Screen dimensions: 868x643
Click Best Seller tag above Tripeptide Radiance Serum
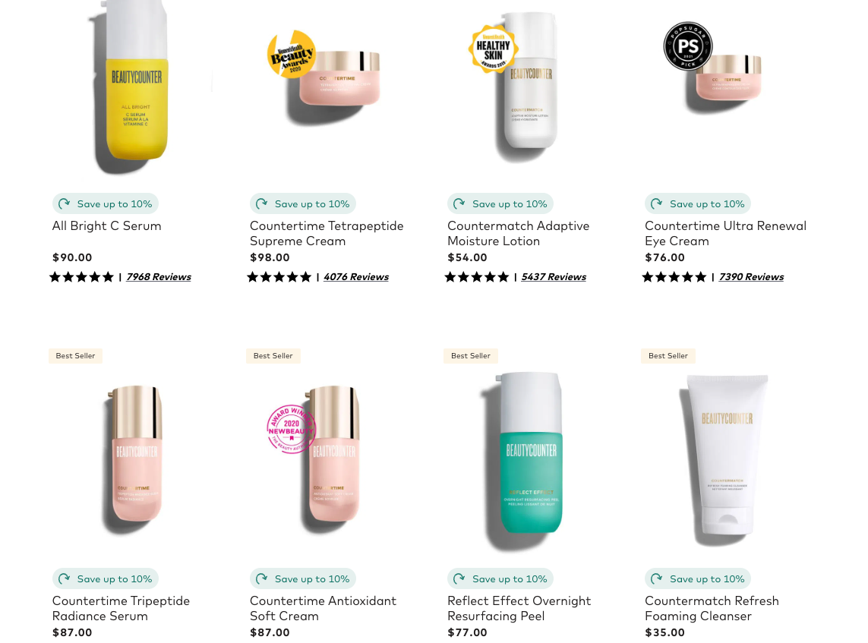(x=75, y=356)
